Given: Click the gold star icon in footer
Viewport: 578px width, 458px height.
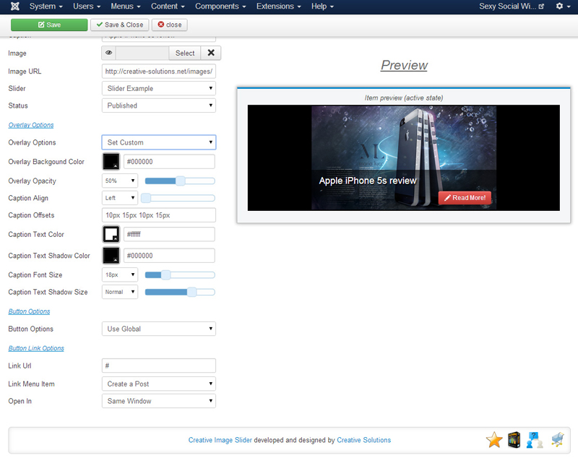Looking at the screenshot, I should [494, 439].
